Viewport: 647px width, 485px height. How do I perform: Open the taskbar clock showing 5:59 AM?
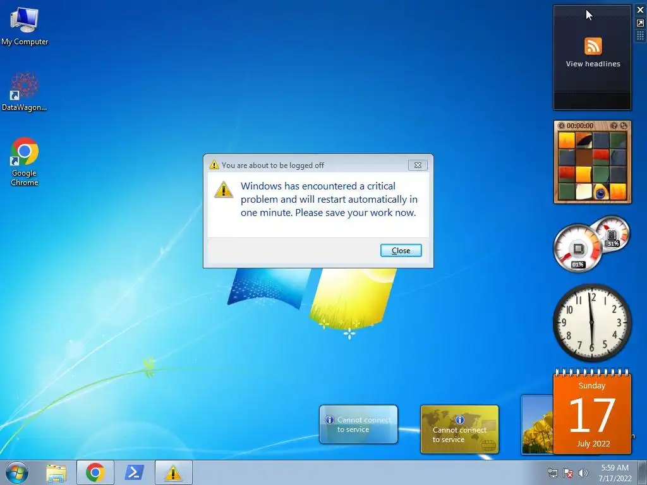coord(615,473)
